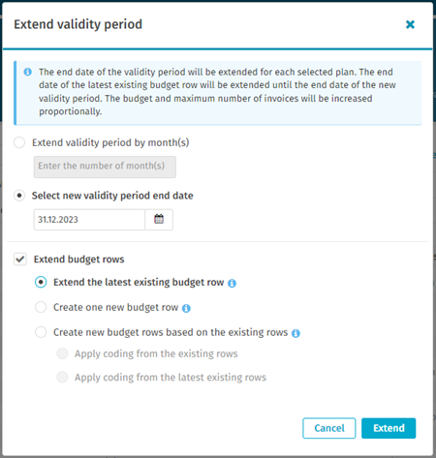Select 'Select new validity period end date' radio
436x458 pixels.
click(19, 196)
